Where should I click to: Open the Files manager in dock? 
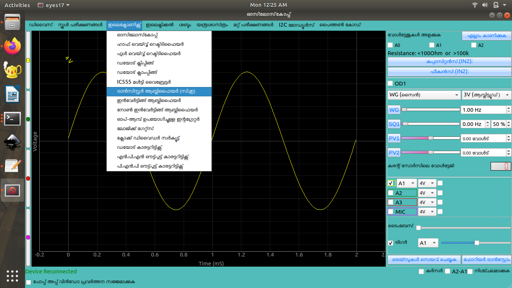pyautogui.click(x=12, y=23)
